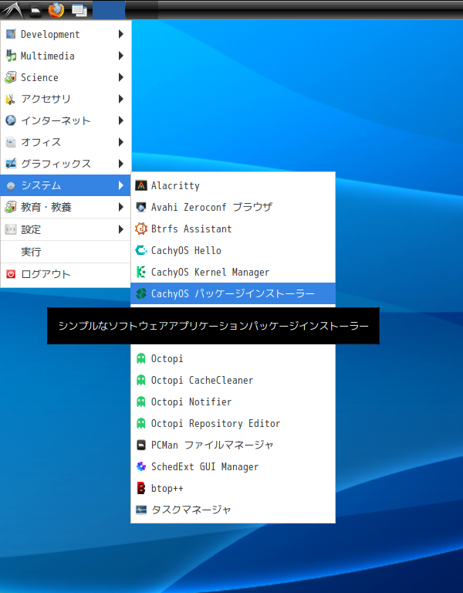Launch SchedExt GUI Manager entry
The height and width of the screenshot is (593, 463).
click(233, 466)
